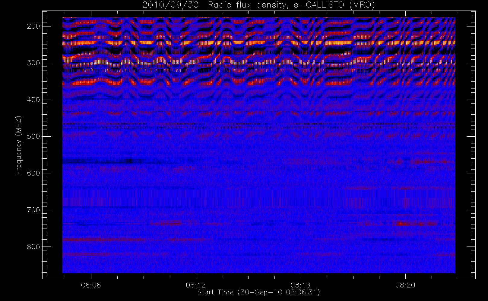Click the 08:12 time tick label

[x=196, y=285]
